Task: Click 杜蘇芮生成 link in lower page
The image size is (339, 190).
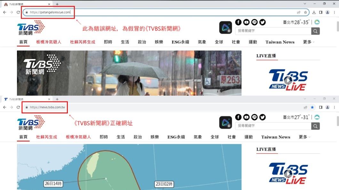Action: tap(46, 137)
